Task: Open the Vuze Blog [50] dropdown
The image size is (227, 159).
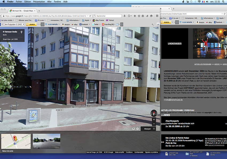Action: click(115, 24)
